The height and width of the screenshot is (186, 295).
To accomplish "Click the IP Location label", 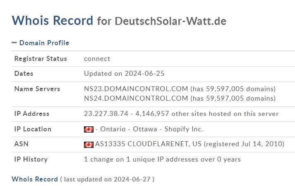I will point(33,129).
